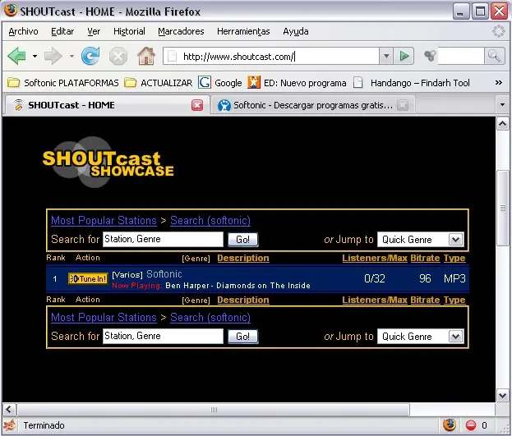This screenshot has height=436, width=512.
Task: Sort by the top Description header
Action: click(x=243, y=258)
